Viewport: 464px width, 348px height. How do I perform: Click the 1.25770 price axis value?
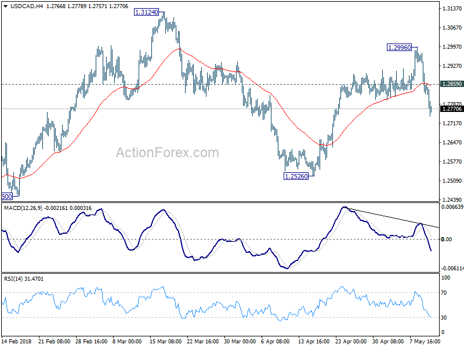point(452,162)
